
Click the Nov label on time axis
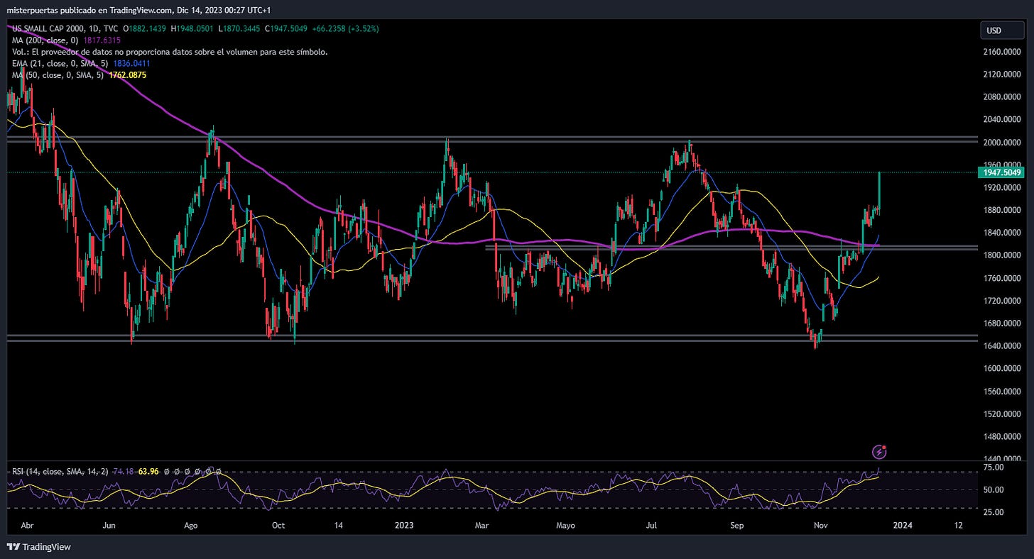[x=821, y=526]
